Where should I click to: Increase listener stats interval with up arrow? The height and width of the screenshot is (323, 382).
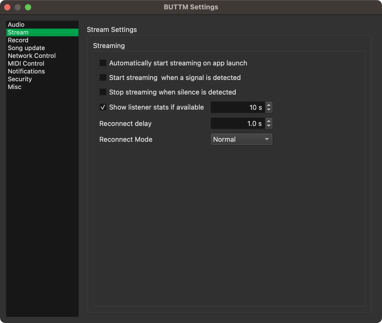pyautogui.click(x=269, y=105)
